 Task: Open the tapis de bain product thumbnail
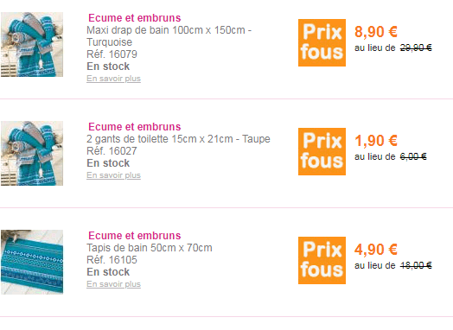click(32, 262)
